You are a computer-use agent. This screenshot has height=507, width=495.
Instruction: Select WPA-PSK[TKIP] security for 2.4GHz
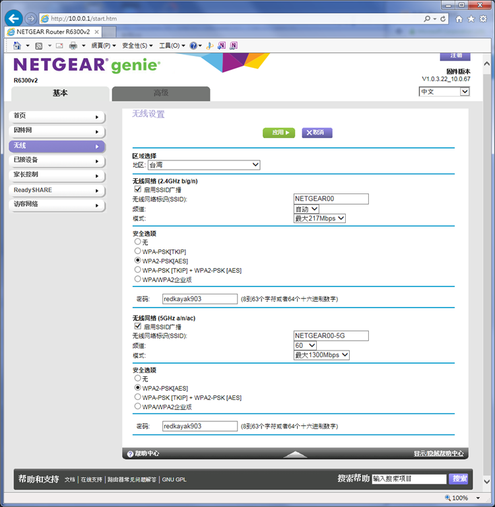[138, 251]
